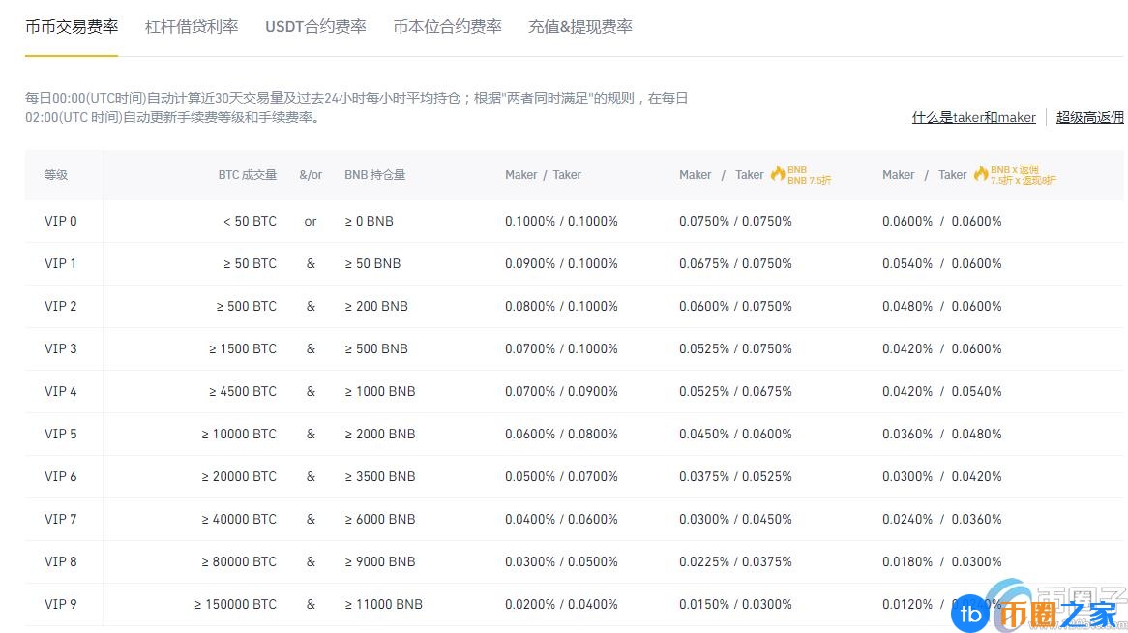
Task: Click the VIP 4 level cell
Action: tap(60, 391)
